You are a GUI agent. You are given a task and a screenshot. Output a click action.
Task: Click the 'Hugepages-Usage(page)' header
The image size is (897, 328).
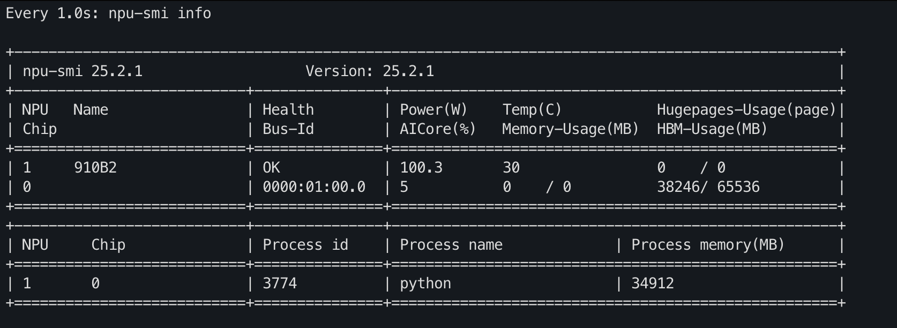click(x=746, y=110)
